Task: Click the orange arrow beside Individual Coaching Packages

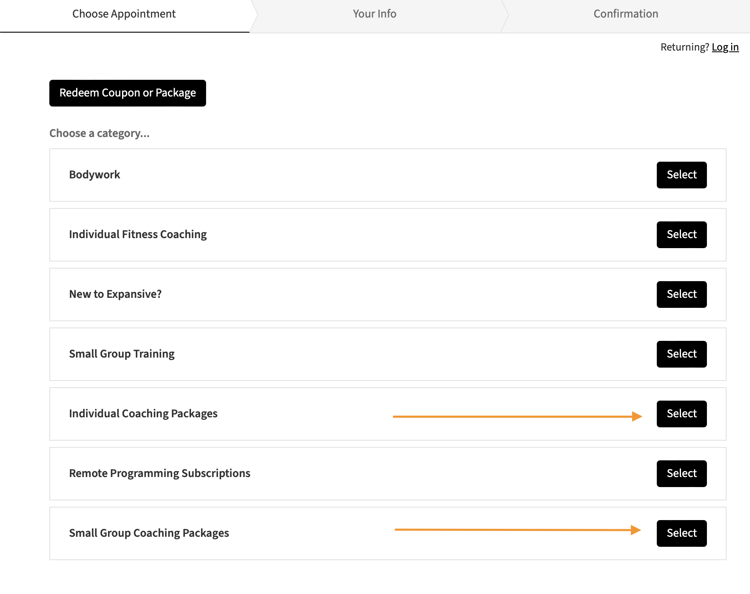Action: (518, 416)
